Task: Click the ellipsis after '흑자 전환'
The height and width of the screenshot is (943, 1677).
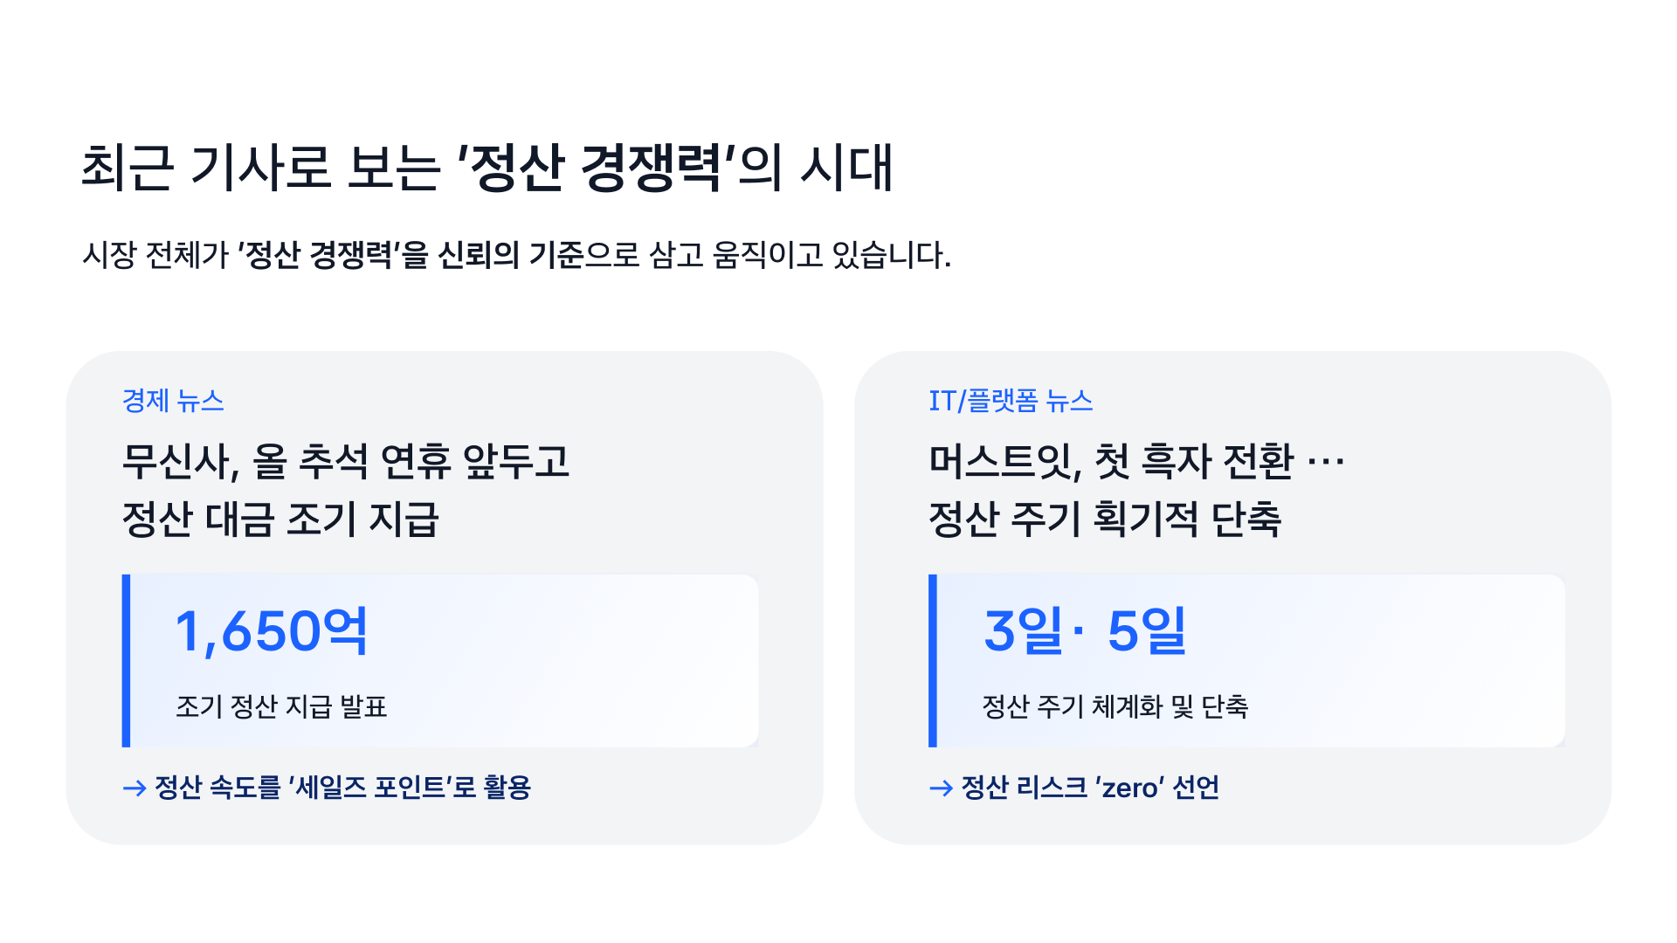Action: (x=1325, y=461)
